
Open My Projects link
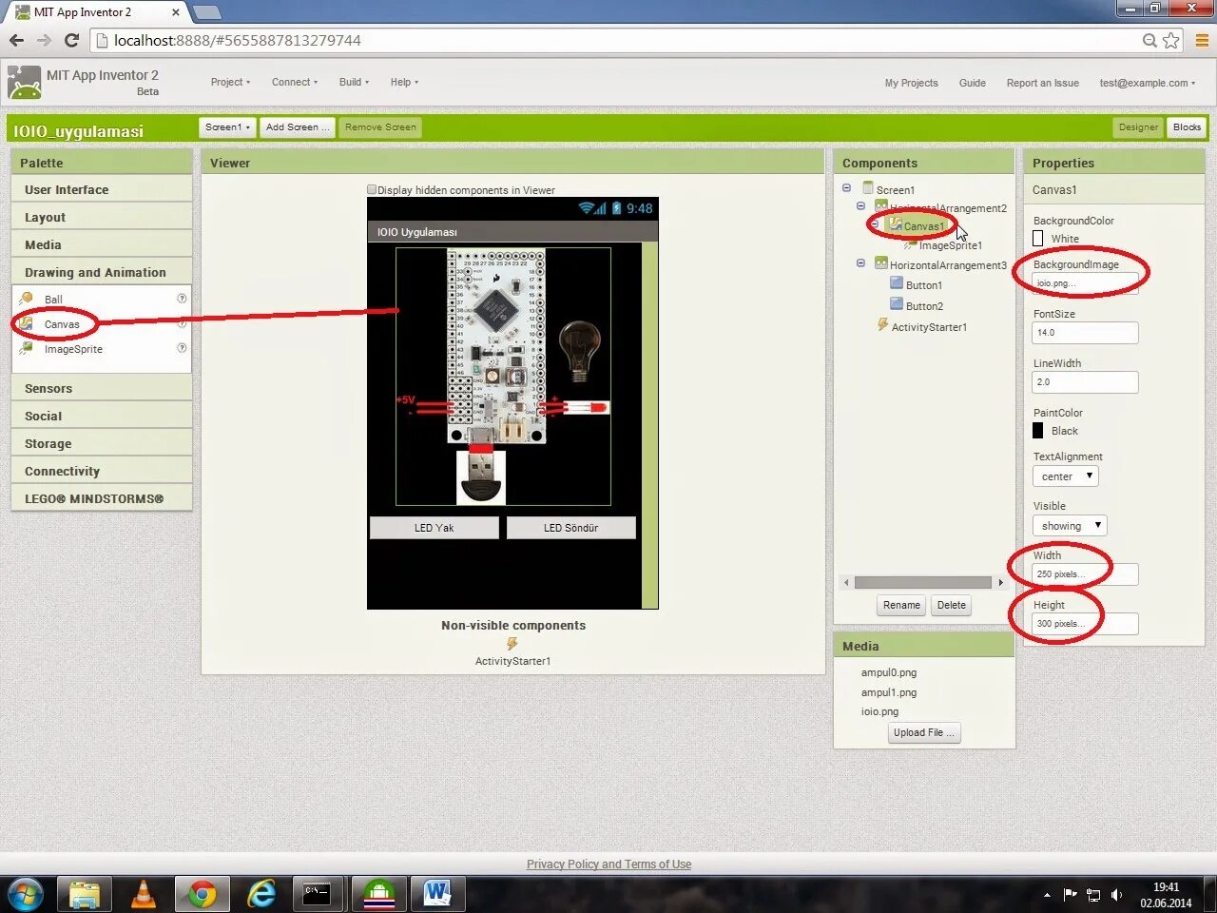[x=911, y=83]
